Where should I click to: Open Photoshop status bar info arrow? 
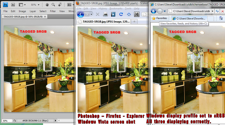tap(56, 121)
